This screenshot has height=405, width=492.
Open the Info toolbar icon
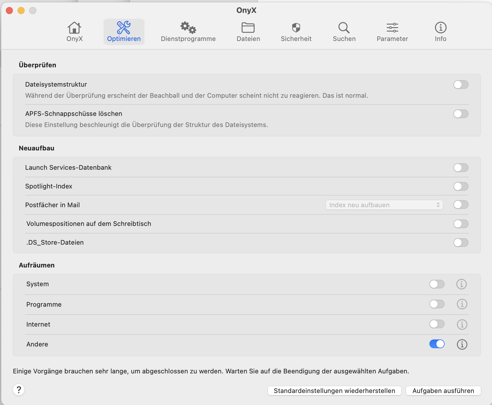441,28
